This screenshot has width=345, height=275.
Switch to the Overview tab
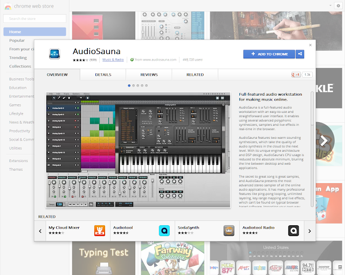pos(57,75)
